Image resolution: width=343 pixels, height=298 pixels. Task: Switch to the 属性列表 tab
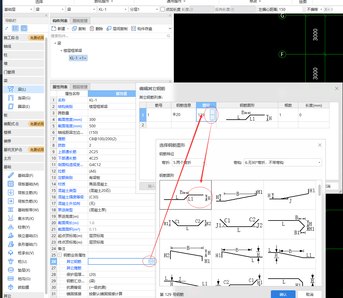60,87
